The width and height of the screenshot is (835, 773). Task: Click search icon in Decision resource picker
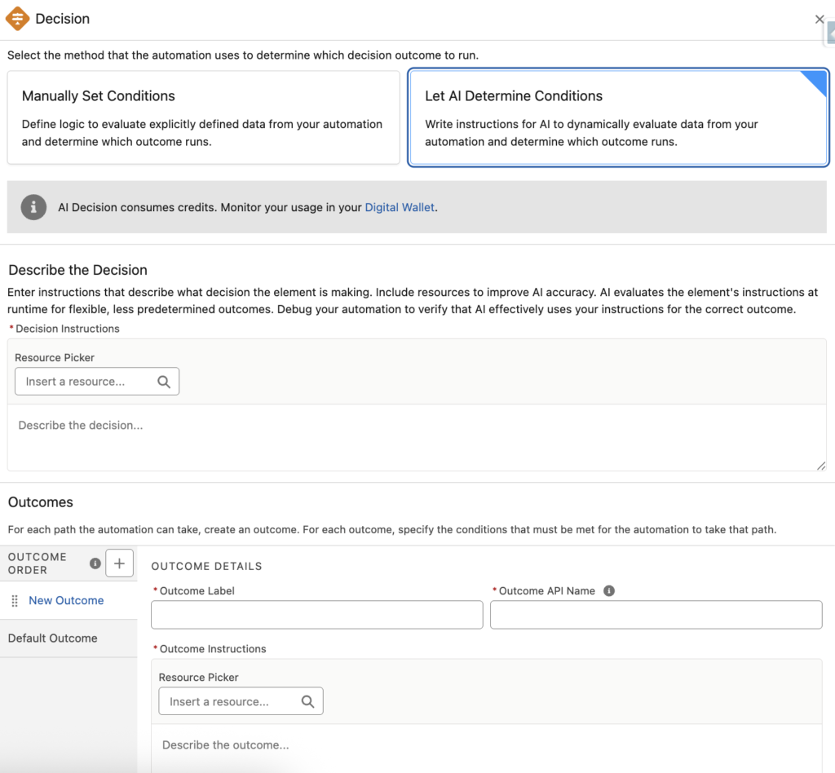pyautogui.click(x=164, y=382)
